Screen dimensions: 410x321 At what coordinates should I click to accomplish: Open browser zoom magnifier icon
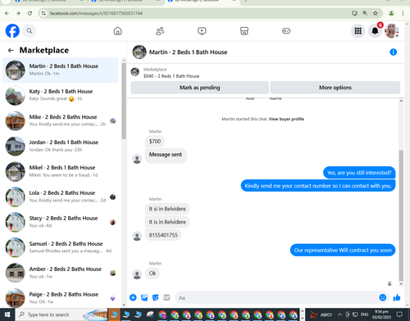coord(365,13)
